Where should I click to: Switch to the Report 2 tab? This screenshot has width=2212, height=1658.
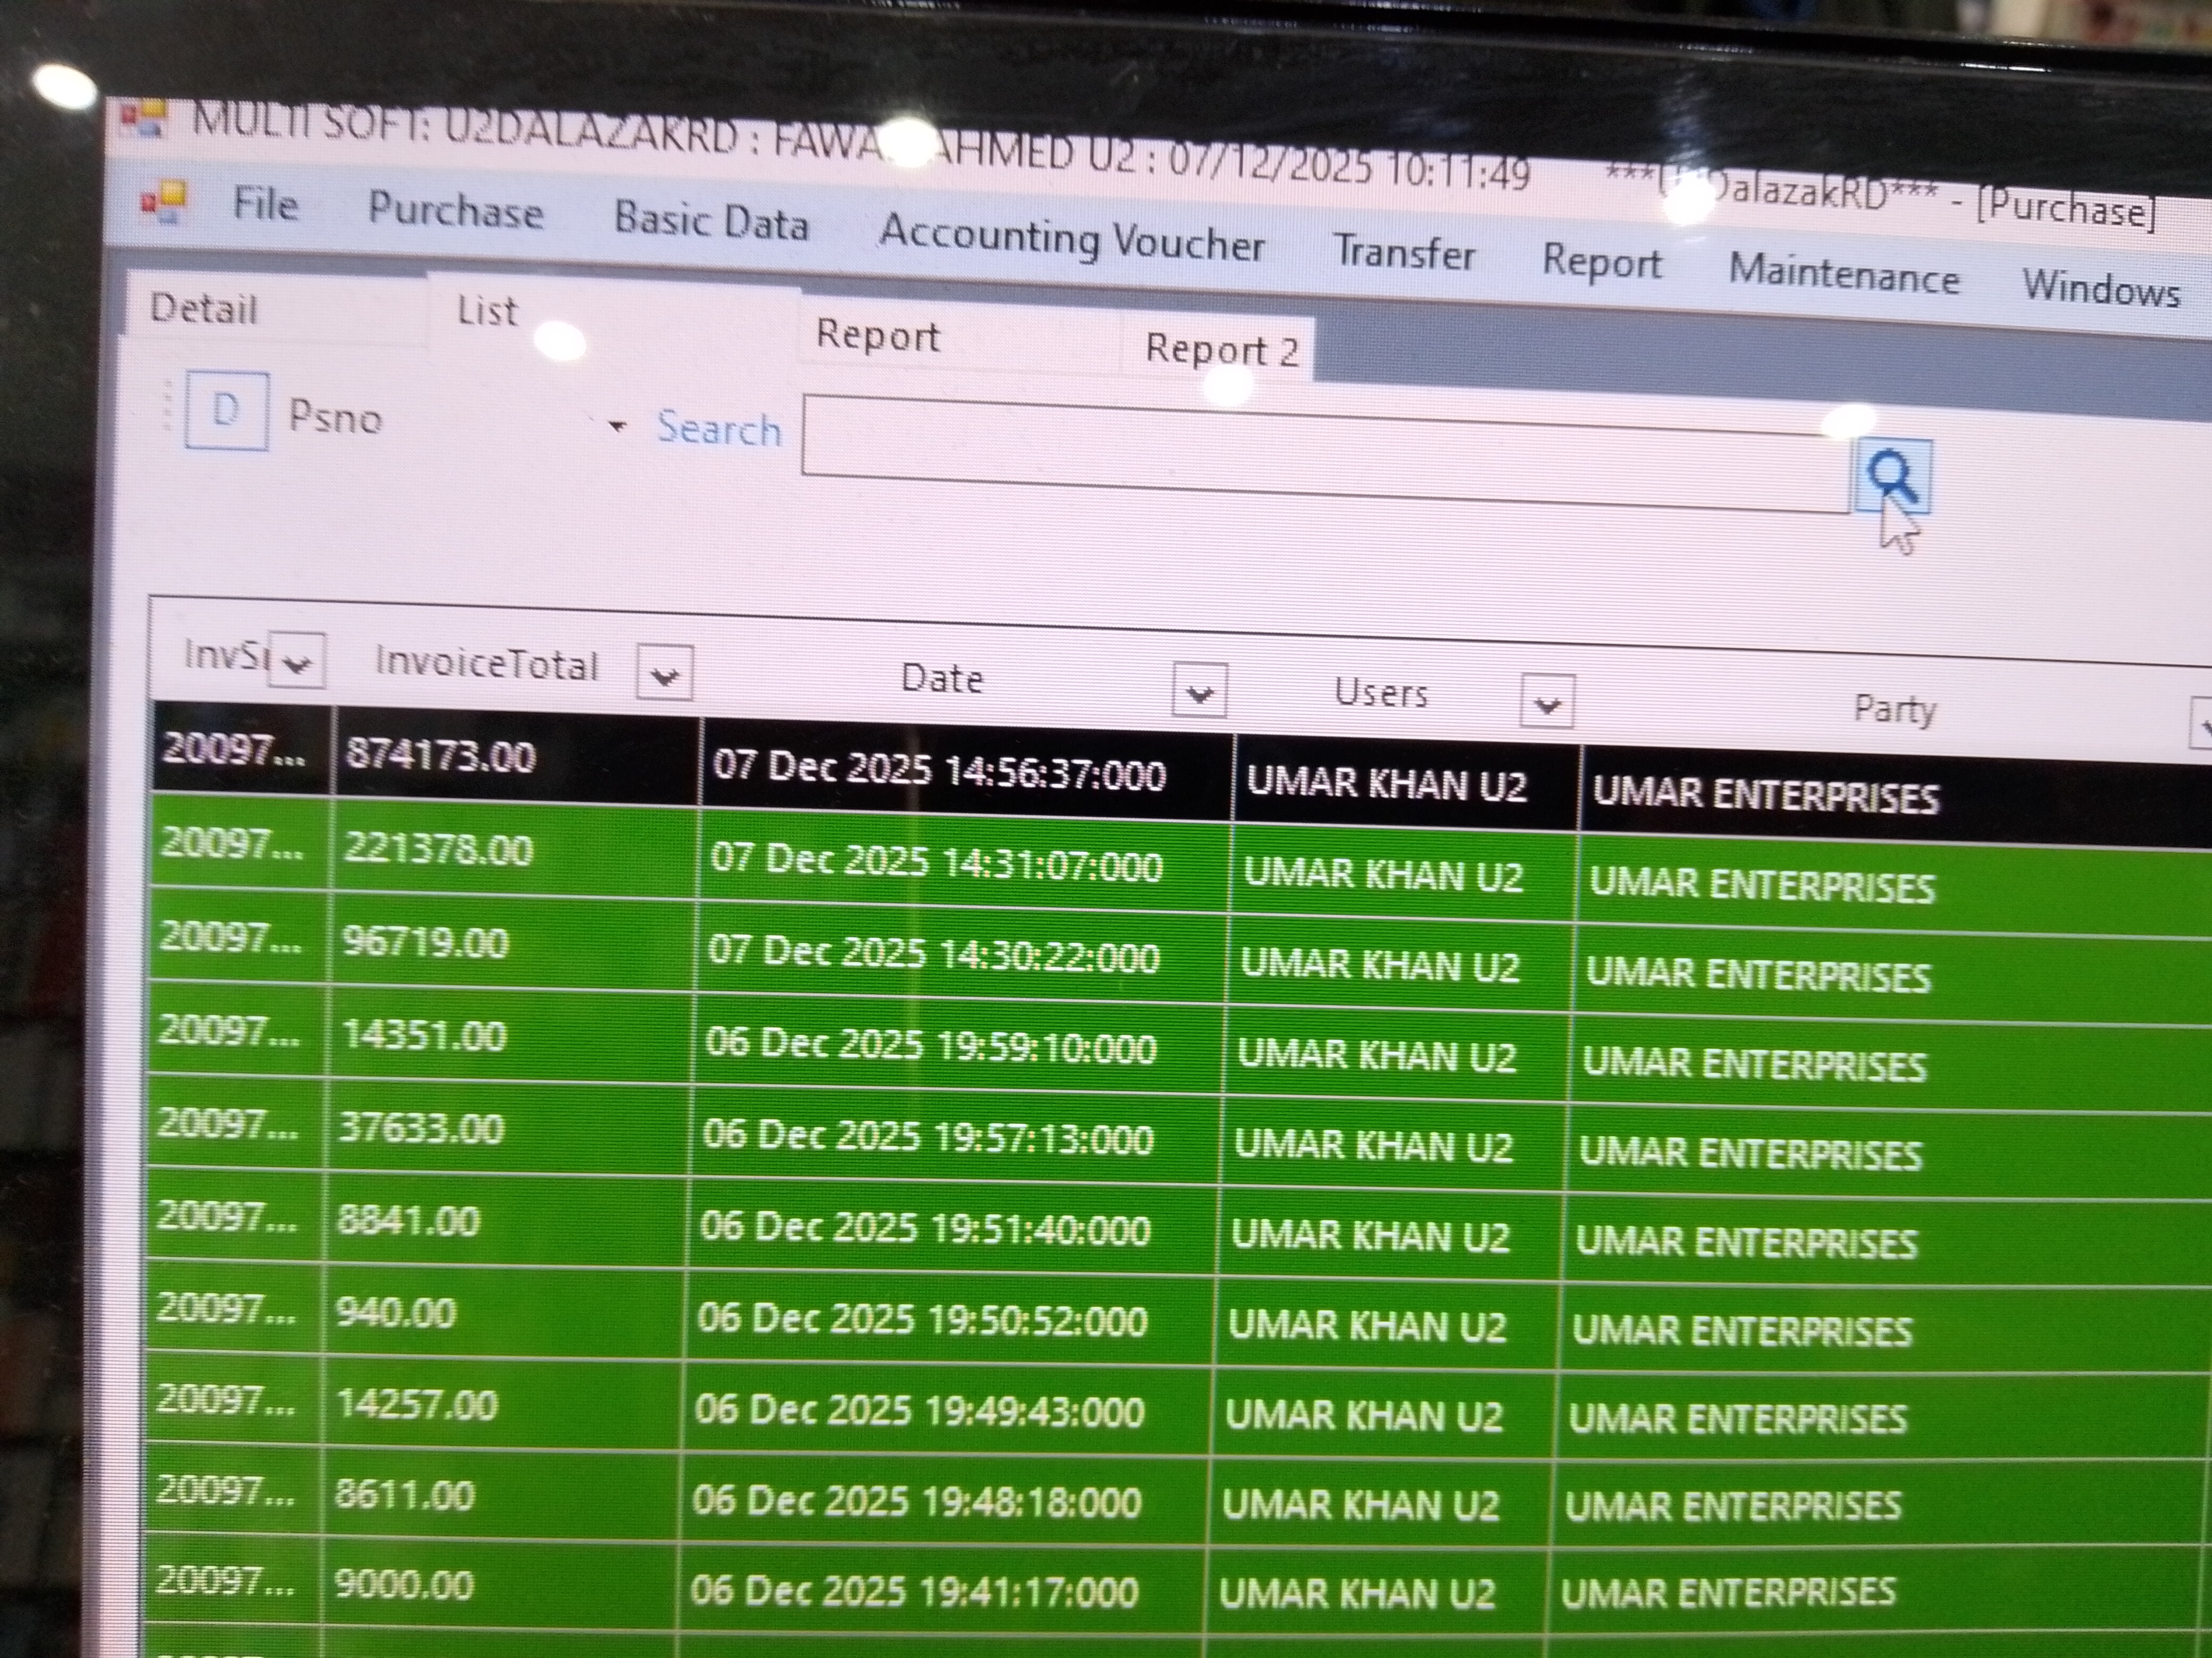tap(1221, 351)
